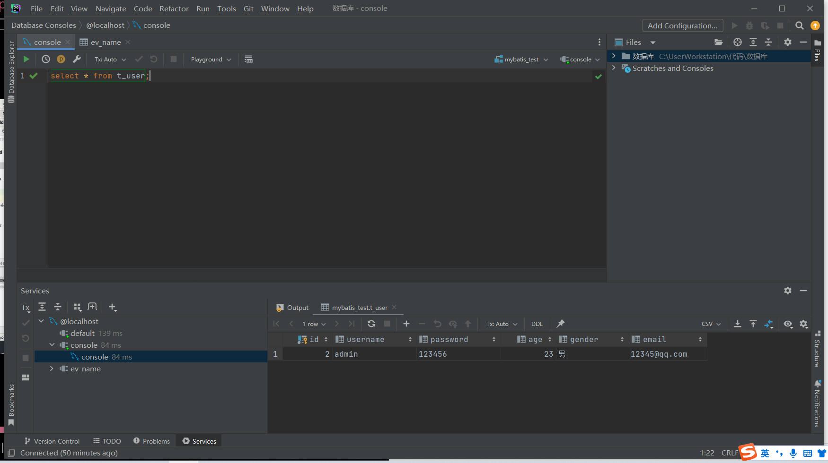Click the reload page icon in results toolbar
The image size is (828, 463).
pos(371,324)
